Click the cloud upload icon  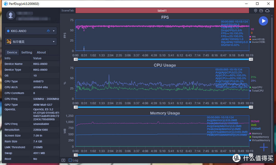[267, 10]
